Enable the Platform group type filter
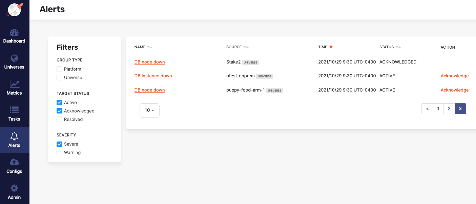Screen dimensions: 476x204 tap(59, 69)
